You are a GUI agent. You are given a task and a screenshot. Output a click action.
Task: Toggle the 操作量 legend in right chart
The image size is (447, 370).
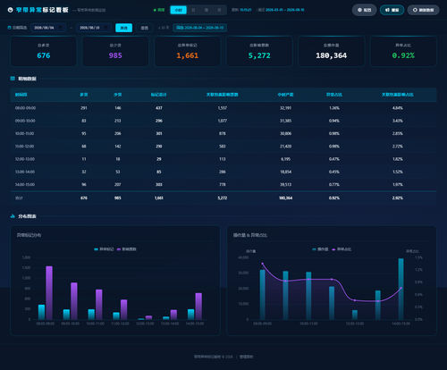point(320,249)
